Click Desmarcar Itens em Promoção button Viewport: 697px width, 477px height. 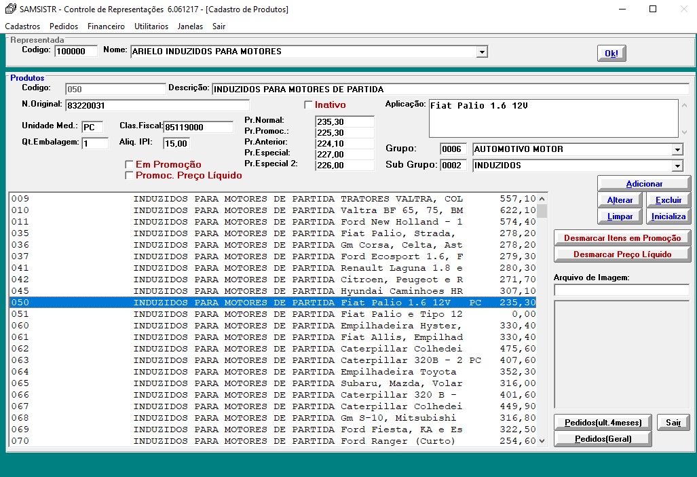pos(622,238)
